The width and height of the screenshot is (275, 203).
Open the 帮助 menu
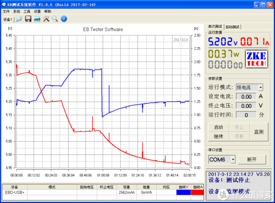pyautogui.click(x=48, y=11)
